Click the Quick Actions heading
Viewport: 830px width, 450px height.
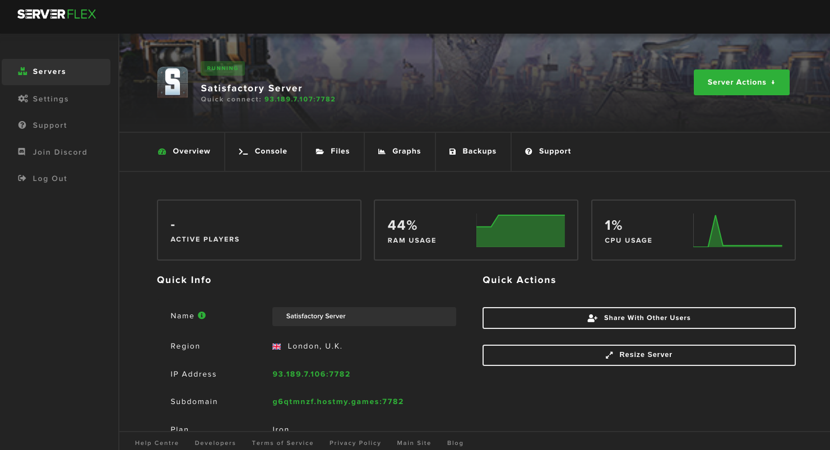(520, 280)
